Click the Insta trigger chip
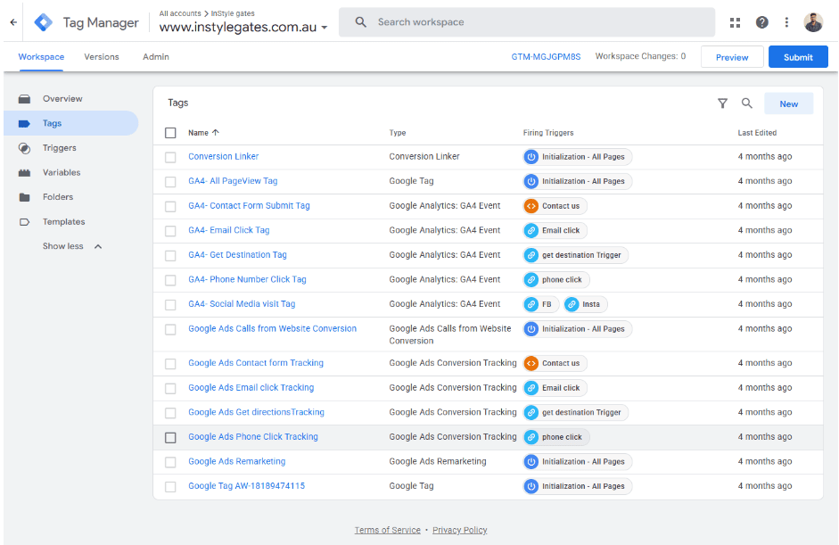Viewport: 839px width, 545px height. (x=585, y=305)
